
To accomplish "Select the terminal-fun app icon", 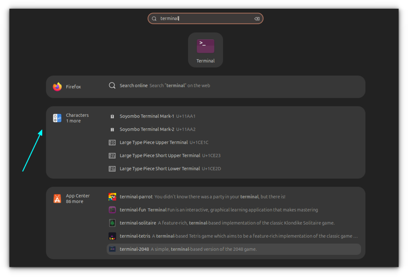I will click(x=112, y=210).
